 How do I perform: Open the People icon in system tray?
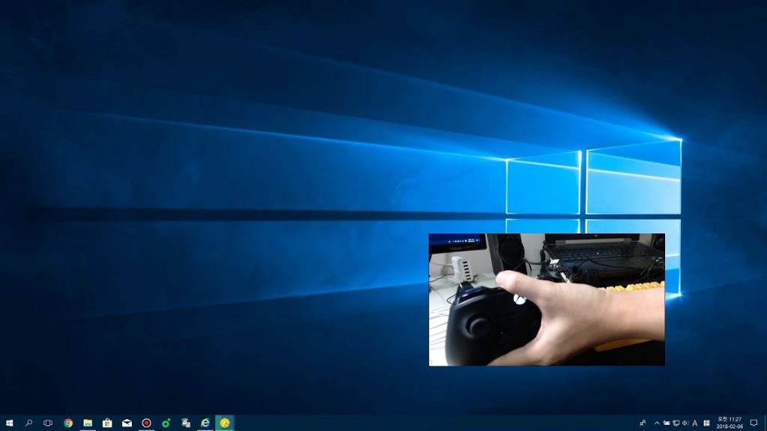pos(643,423)
